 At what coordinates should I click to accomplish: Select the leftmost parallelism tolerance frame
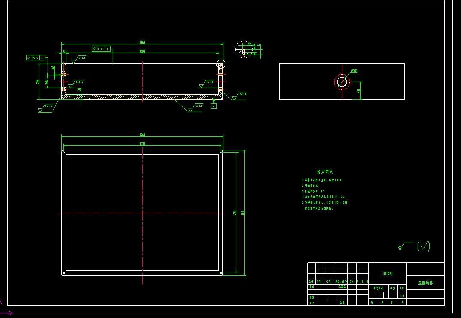pyautogui.click(x=36, y=58)
